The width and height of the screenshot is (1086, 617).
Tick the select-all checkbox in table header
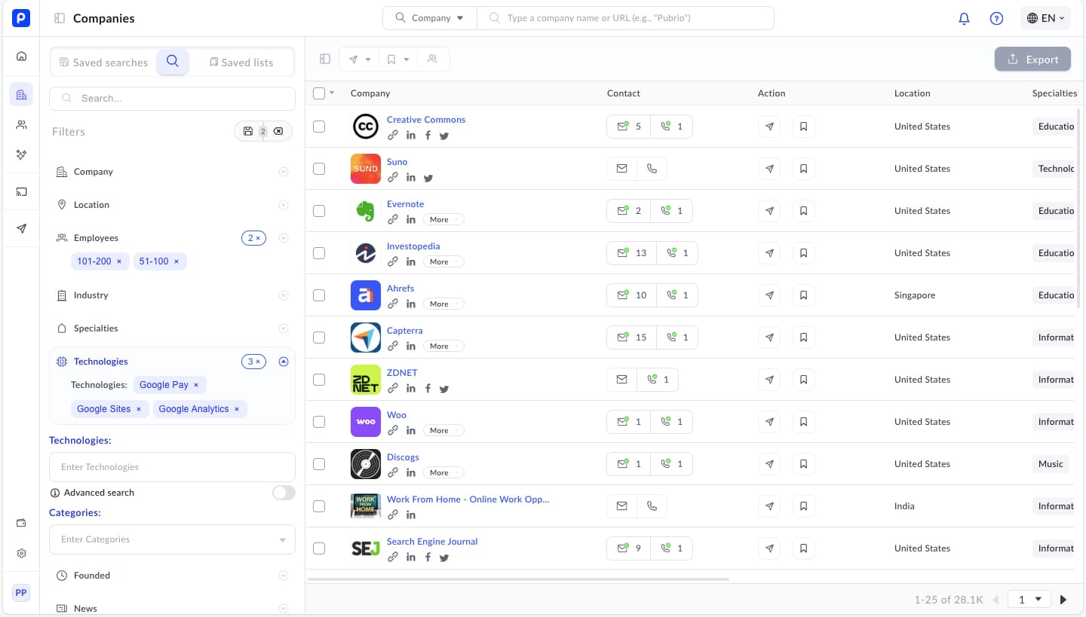tap(319, 93)
